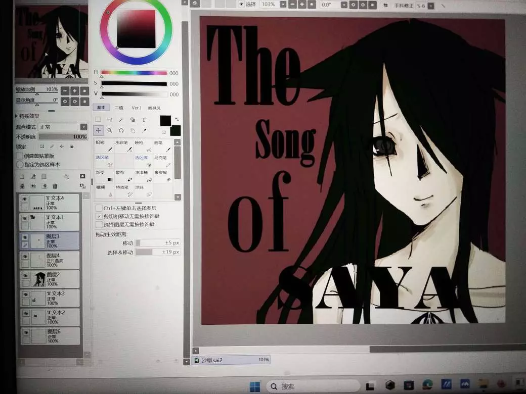Click the zoom in plus button in navigator
The width and height of the screenshot is (526, 394).
[x=75, y=90]
